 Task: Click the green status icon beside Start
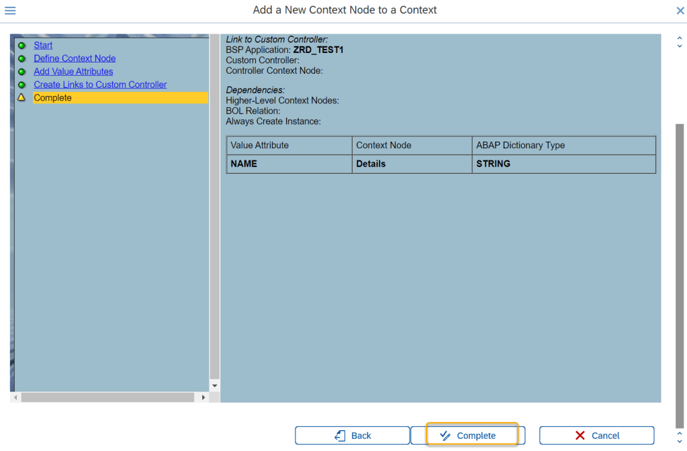21,46
